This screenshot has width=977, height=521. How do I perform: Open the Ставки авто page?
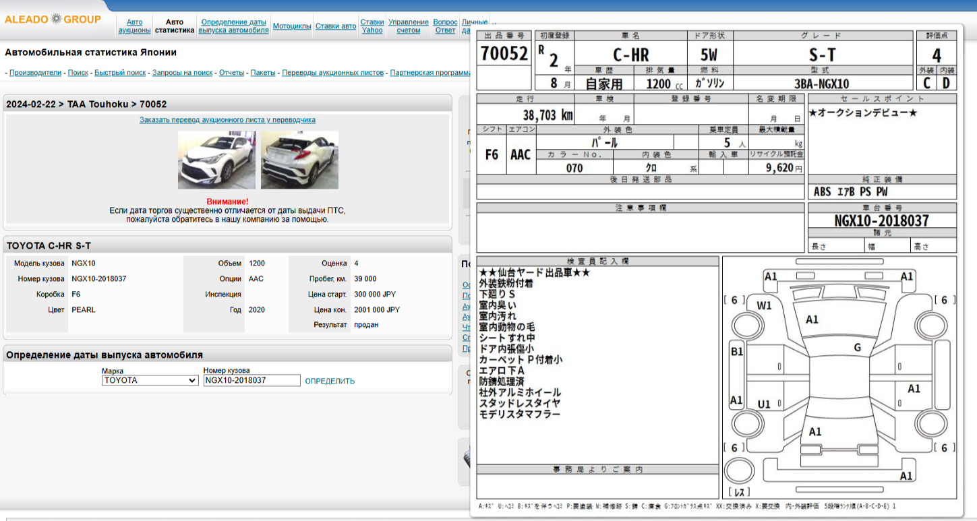pos(336,26)
